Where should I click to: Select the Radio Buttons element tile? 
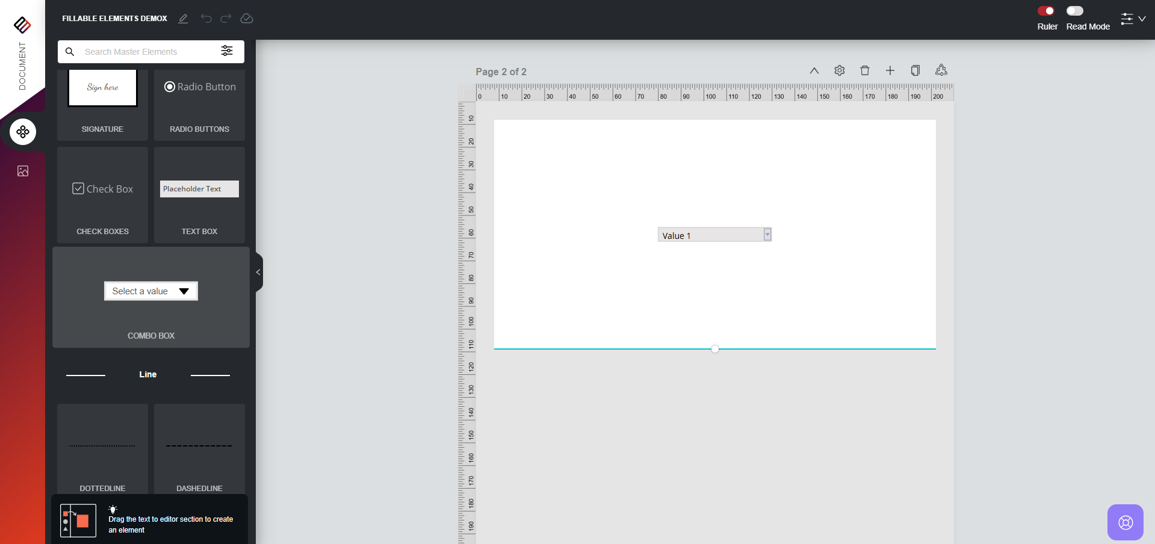coord(199,105)
